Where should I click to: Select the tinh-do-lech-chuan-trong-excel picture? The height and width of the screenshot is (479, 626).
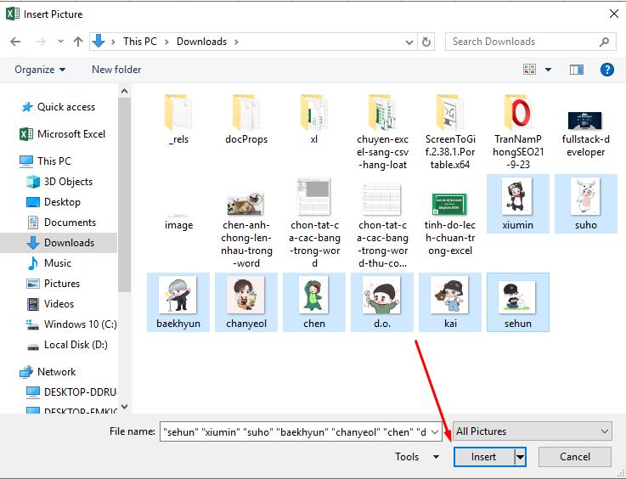[450, 223]
